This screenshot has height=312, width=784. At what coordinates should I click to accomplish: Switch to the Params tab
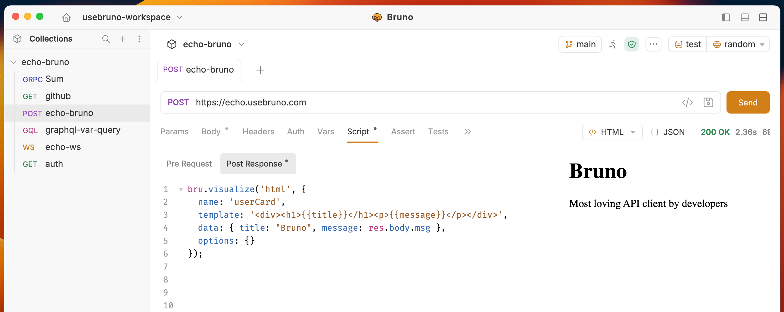(174, 132)
